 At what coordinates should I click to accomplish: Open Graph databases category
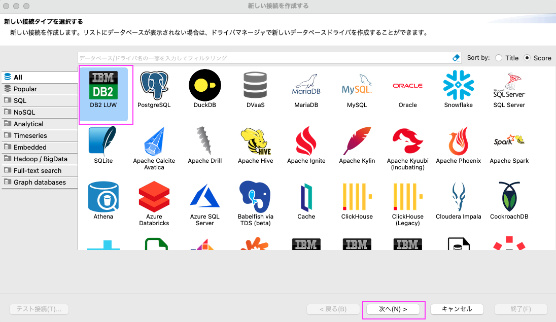pos(40,183)
